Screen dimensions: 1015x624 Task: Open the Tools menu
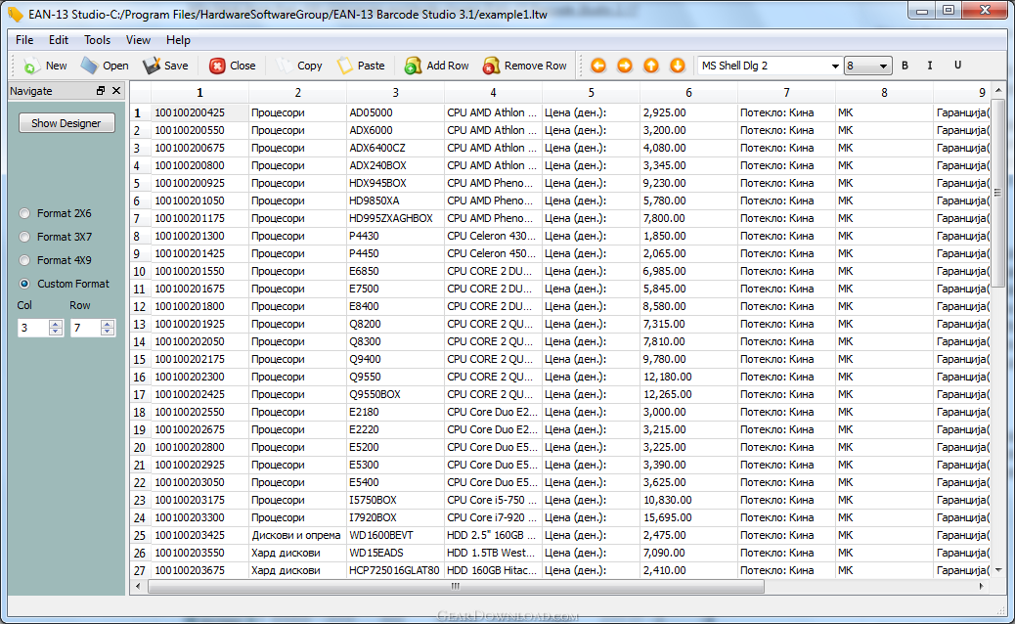point(97,40)
